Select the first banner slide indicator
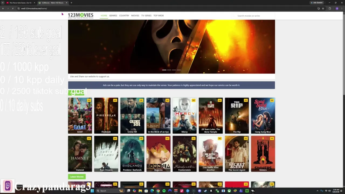Viewport: 345px width, 194px height. [164, 70]
